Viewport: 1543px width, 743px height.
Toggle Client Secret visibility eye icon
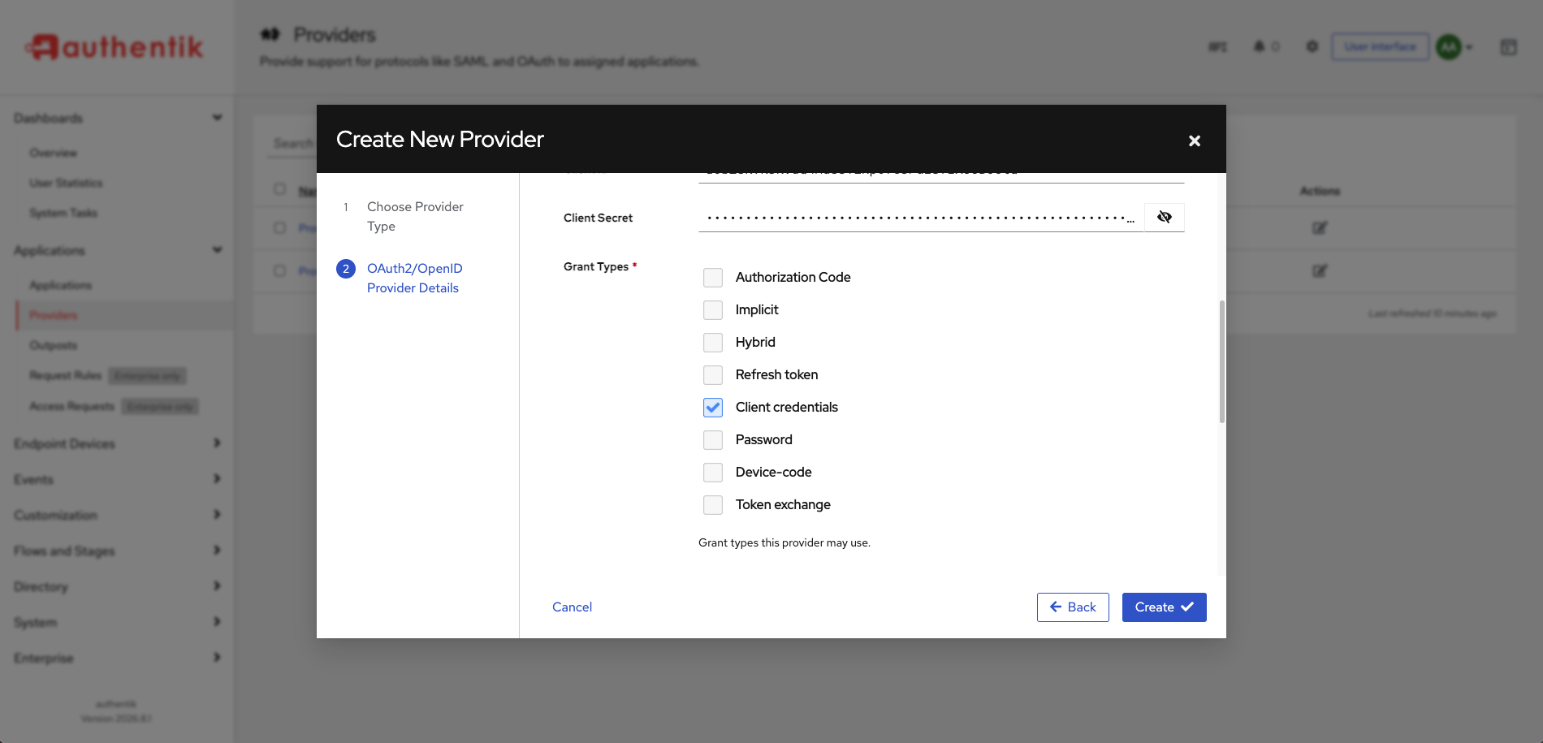(x=1165, y=217)
